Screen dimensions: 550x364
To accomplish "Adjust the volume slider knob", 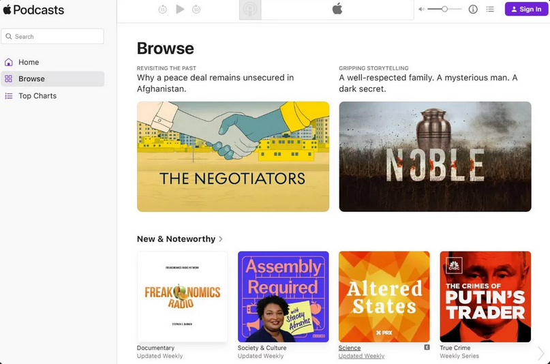I will 444,9.
